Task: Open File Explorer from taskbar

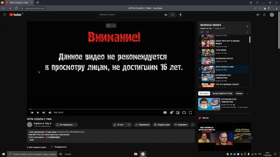Action: [136, 154]
